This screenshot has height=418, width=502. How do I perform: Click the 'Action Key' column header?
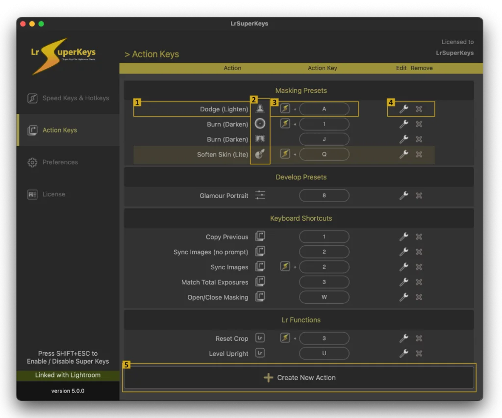tap(323, 68)
